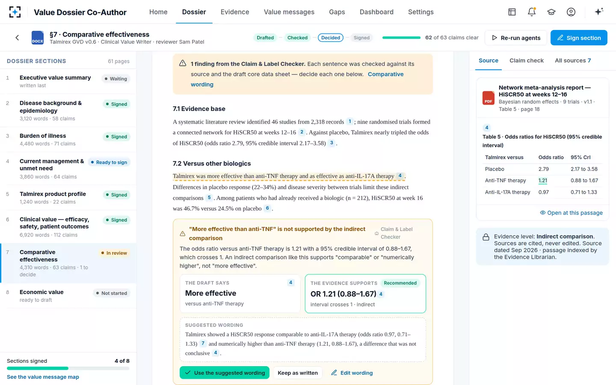The width and height of the screenshot is (616, 385).
Task: Click the Sign section button
Action: coord(579,38)
